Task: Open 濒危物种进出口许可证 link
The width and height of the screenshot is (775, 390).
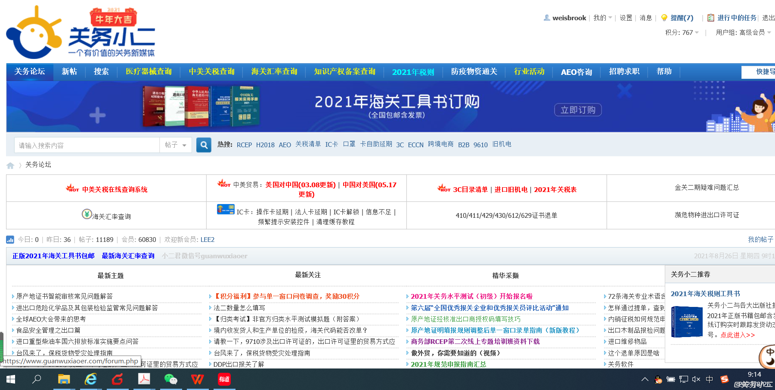Action: [707, 215]
